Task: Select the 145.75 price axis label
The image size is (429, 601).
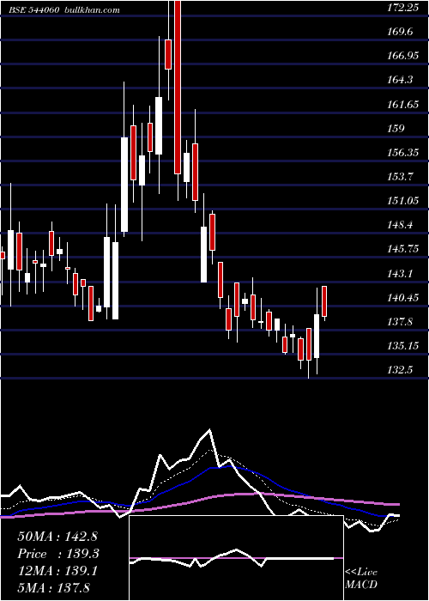Action: coord(402,250)
